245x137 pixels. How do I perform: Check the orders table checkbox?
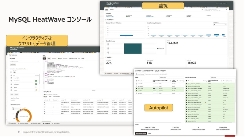coord(11,90)
